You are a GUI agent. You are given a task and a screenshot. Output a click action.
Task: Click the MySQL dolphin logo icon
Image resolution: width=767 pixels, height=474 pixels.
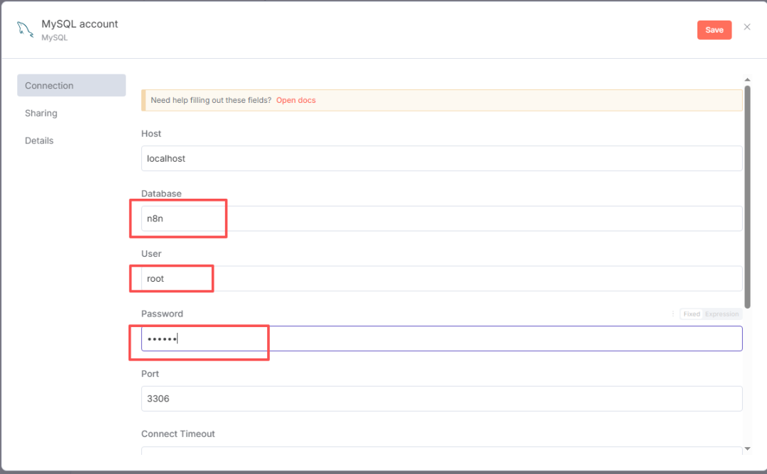[x=25, y=29]
